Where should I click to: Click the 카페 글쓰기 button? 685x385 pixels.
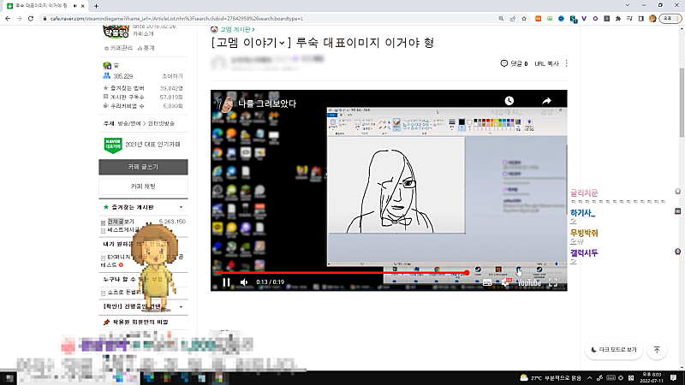pyautogui.click(x=142, y=166)
